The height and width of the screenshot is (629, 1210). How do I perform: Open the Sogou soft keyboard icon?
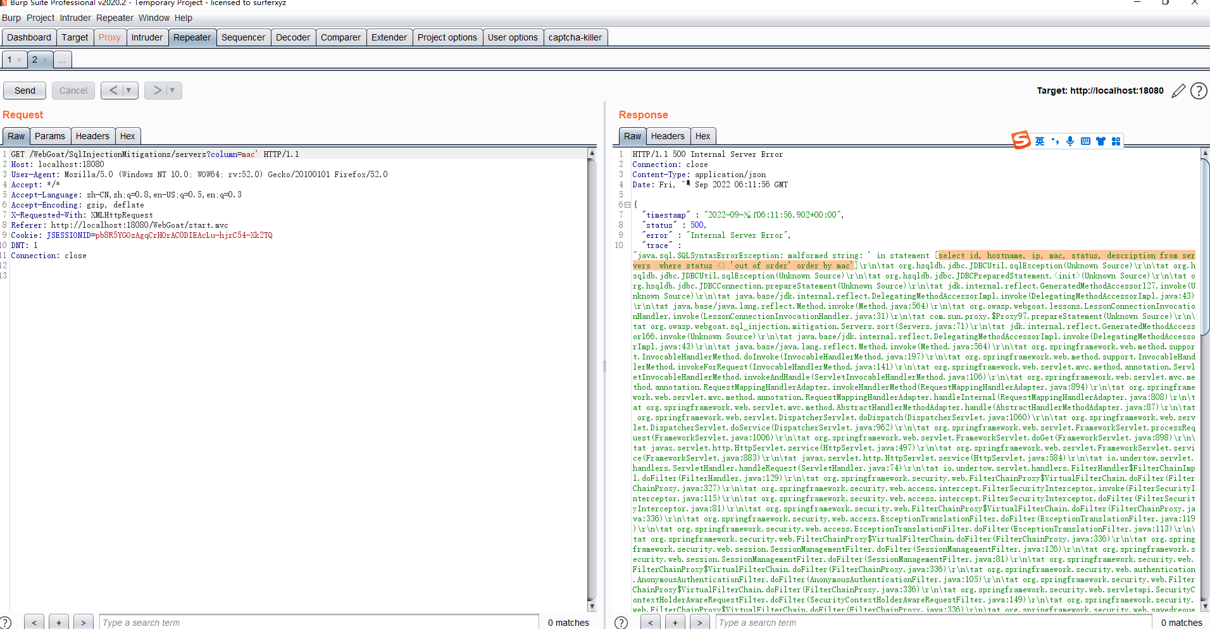coord(1085,141)
